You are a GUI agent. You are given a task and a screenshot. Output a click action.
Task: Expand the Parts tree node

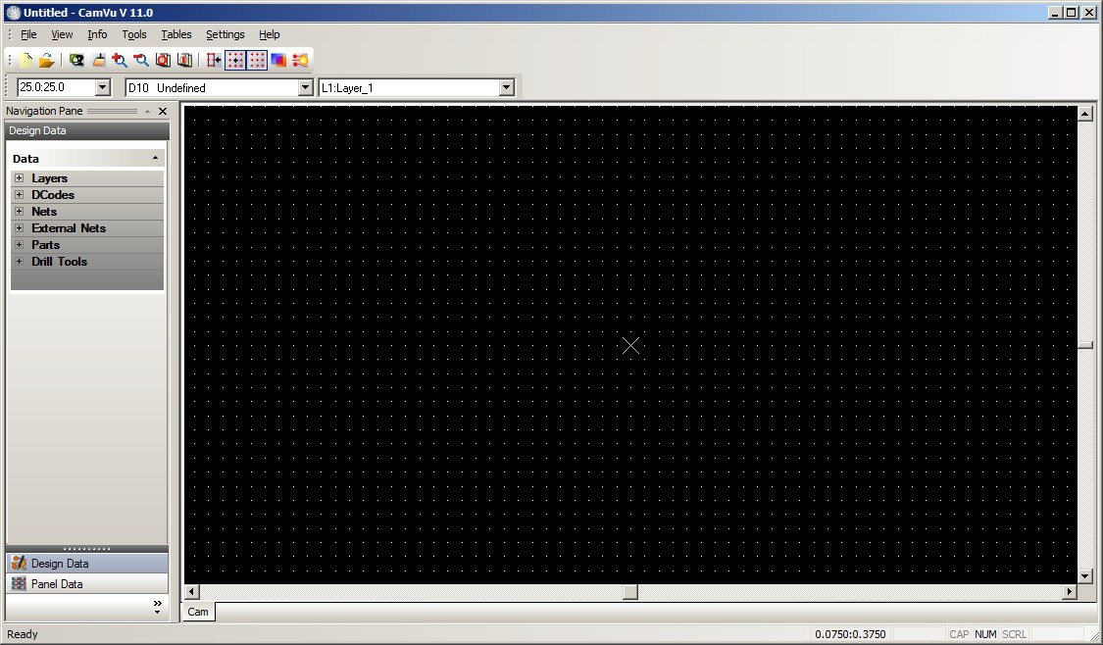tap(19, 245)
